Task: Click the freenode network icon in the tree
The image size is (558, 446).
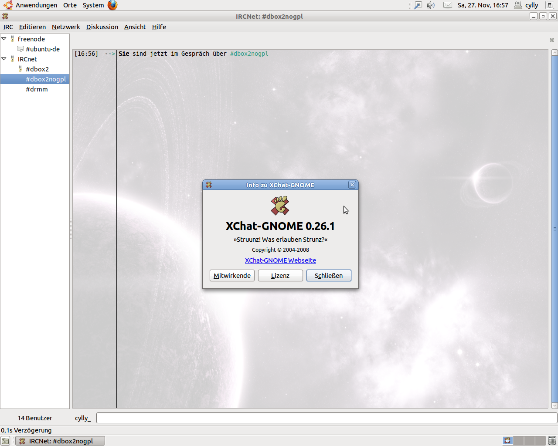Action: point(12,39)
